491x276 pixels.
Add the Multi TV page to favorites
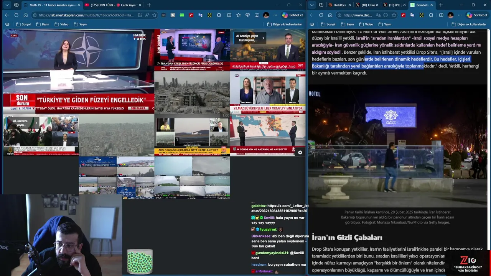click(x=154, y=15)
